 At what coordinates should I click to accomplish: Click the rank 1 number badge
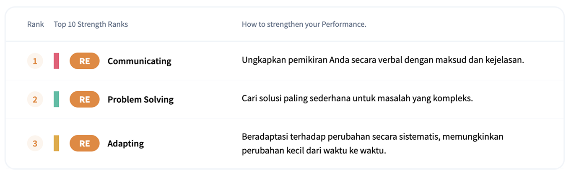[35, 61]
